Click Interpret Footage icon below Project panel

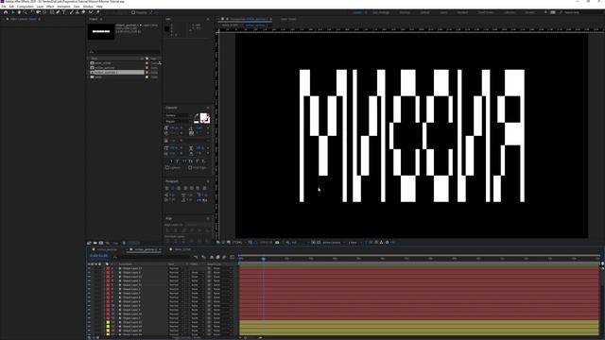(x=89, y=244)
